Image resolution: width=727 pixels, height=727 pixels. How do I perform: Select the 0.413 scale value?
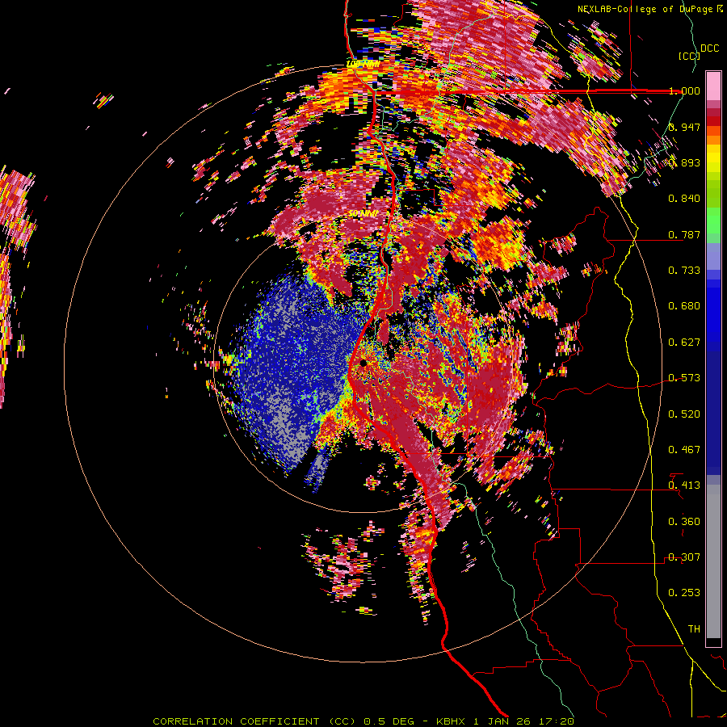point(684,485)
